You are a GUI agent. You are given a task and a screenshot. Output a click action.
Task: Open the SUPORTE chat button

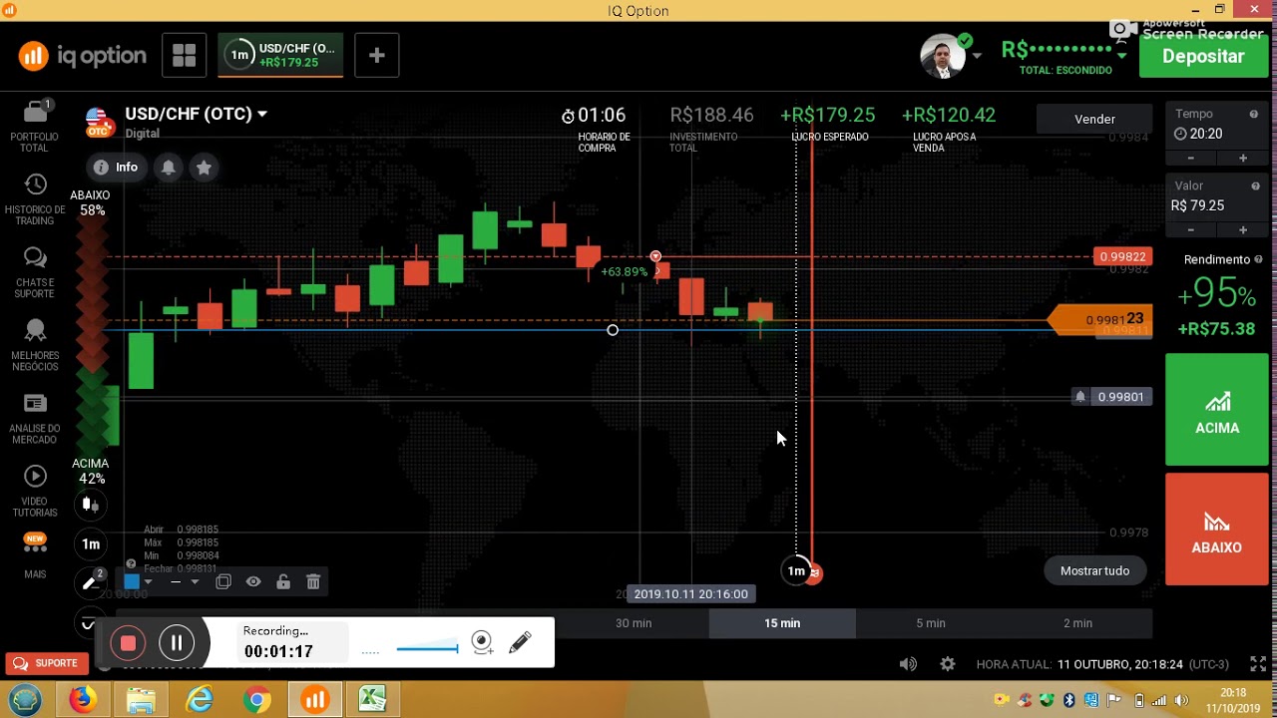[x=46, y=663]
